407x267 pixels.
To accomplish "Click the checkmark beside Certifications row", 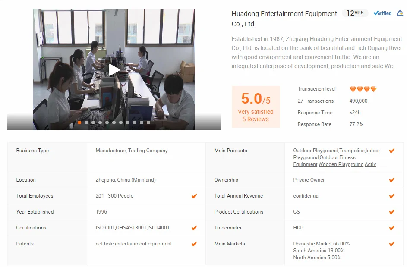I will 194,228.
